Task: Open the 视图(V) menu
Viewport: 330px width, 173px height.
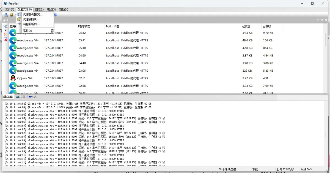Action: pos(51,9)
